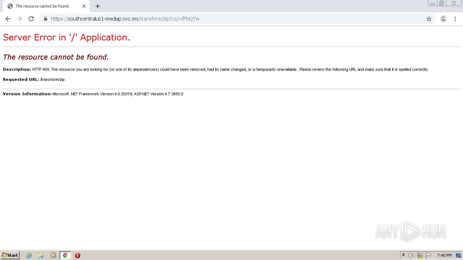Open the Chrome three-dot menu
463x260 pixels.
(x=455, y=19)
